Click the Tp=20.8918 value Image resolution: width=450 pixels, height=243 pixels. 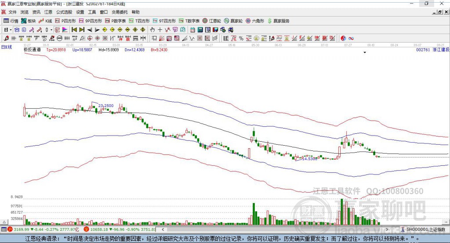click(56, 50)
